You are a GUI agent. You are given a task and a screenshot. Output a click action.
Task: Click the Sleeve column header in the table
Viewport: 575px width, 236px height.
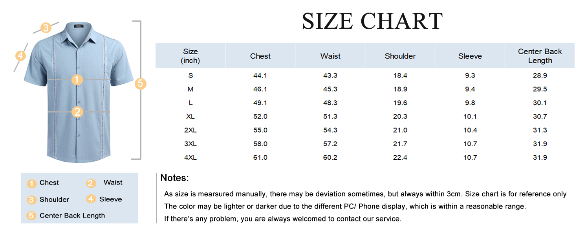(x=470, y=56)
